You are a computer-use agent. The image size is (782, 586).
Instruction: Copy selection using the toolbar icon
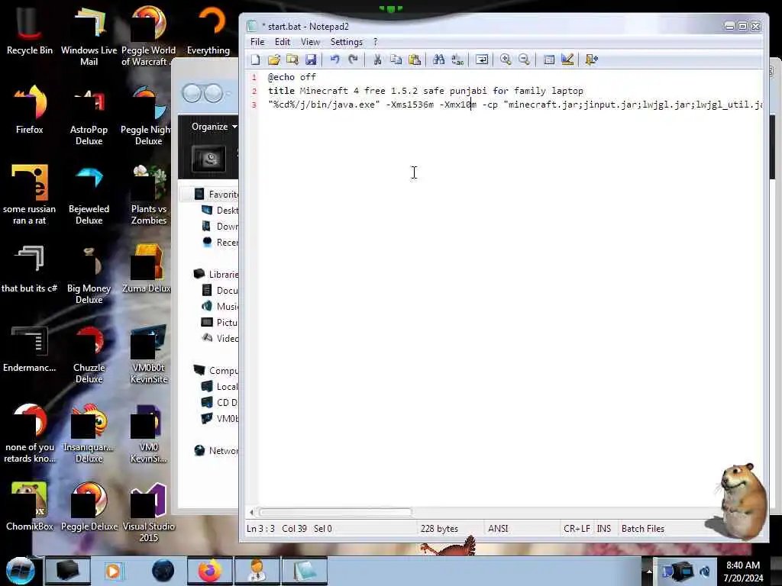(x=396, y=60)
